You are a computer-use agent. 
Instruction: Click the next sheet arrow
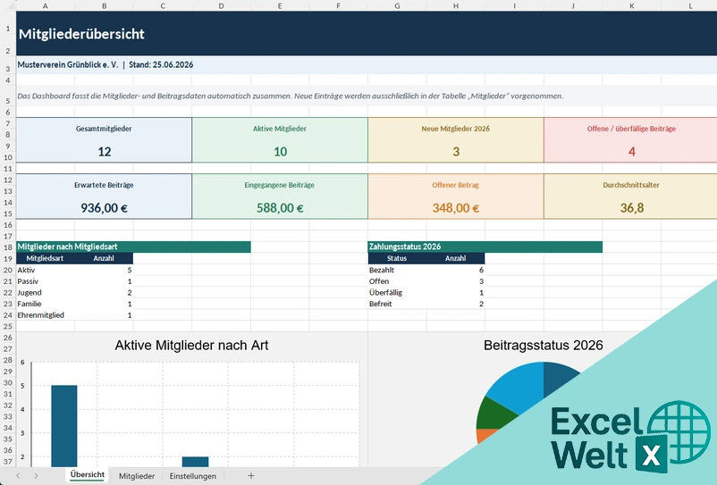point(36,476)
